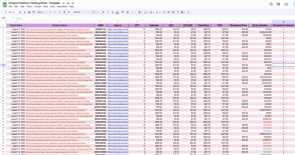Image resolution: width=295 pixels, height=155 pixels.
Task: Toggle italic formatting
Action: coord(108,12)
